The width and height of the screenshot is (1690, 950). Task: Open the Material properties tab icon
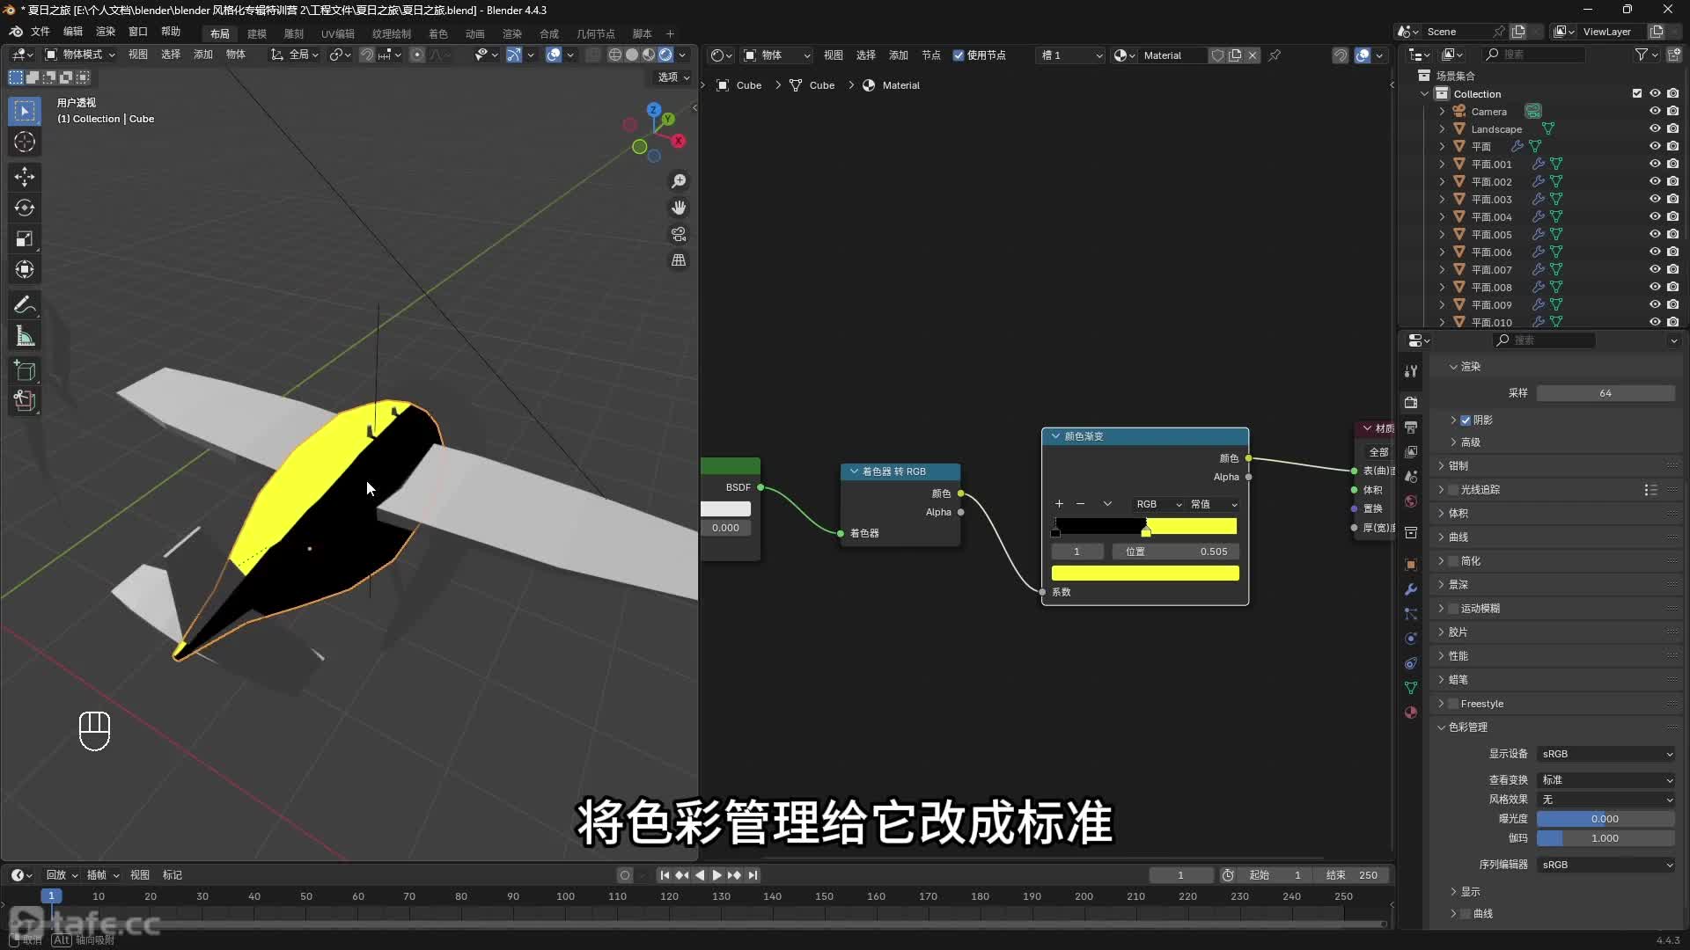tap(1411, 712)
